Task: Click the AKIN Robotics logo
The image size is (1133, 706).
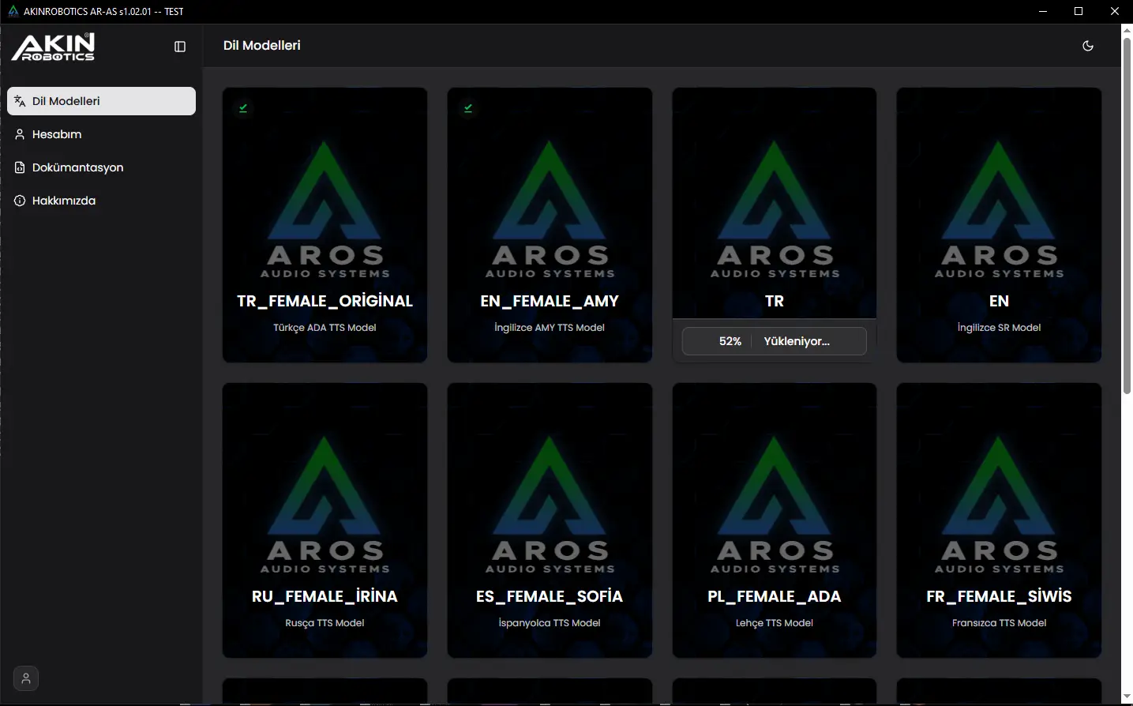Action: pyautogui.click(x=54, y=47)
